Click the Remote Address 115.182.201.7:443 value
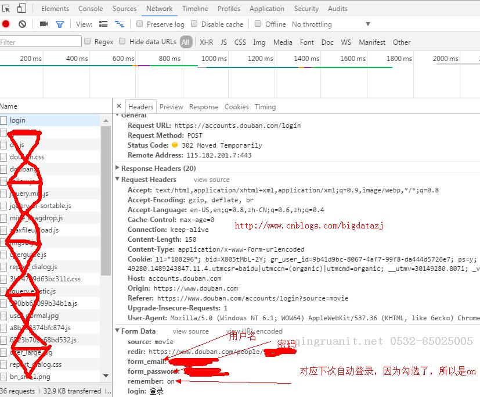 pyautogui.click(x=219, y=155)
